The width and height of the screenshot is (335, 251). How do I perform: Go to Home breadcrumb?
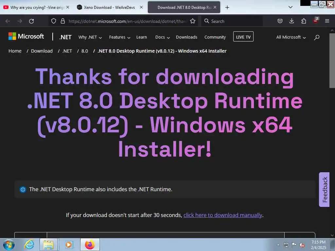click(15, 51)
